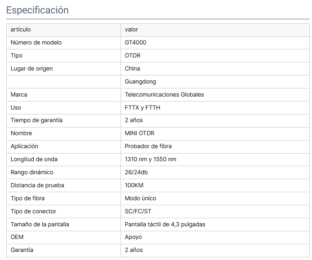Click the MINI OTDR name value
The height and width of the screenshot is (260, 312).
(139, 133)
